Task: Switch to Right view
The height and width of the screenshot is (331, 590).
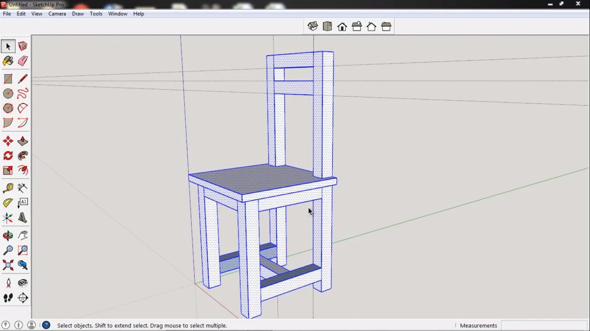Action: coord(357,27)
